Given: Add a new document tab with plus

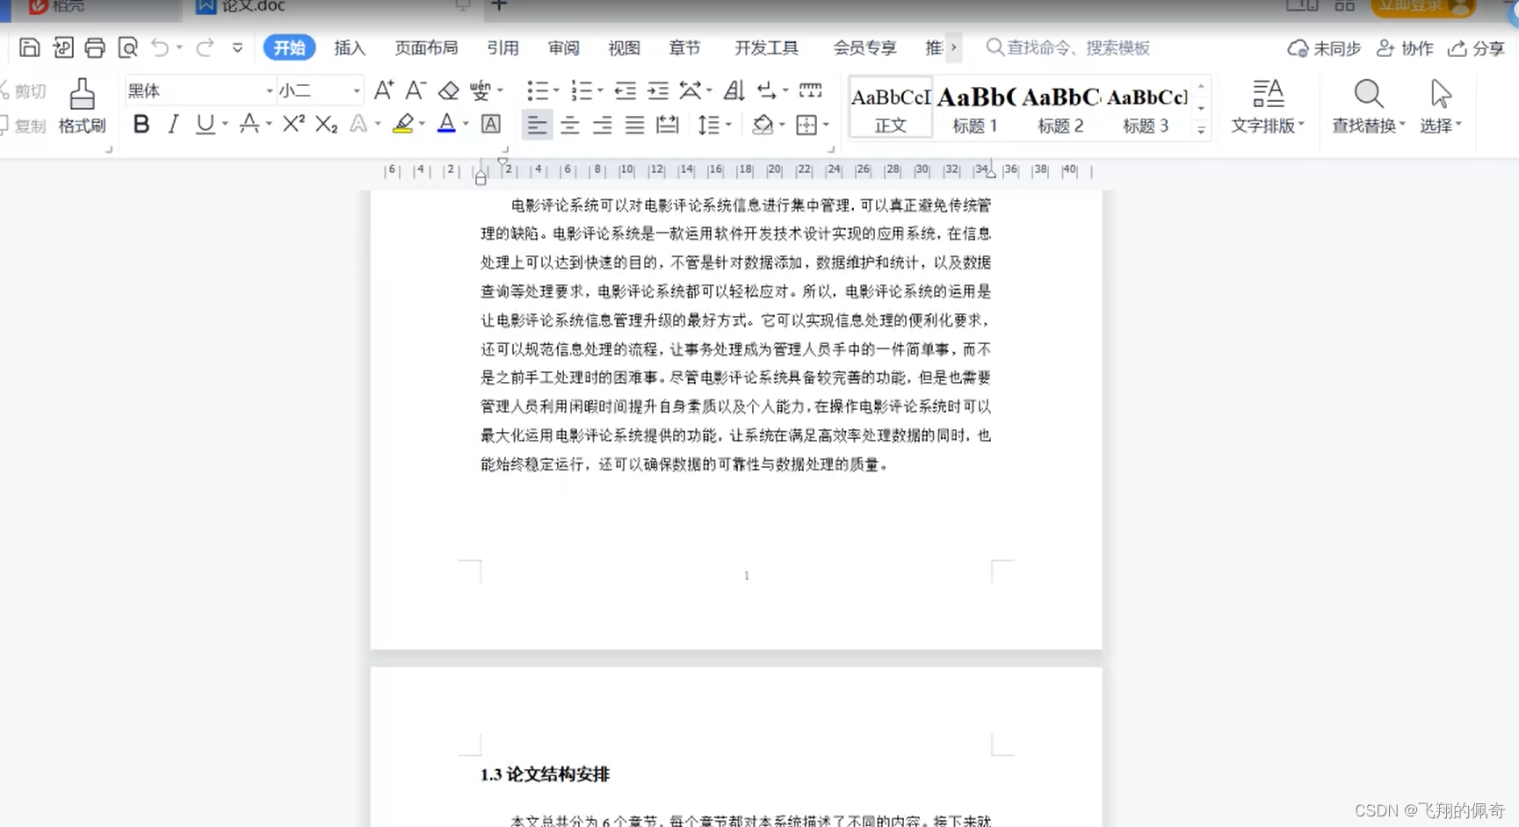Looking at the screenshot, I should tap(499, 5).
